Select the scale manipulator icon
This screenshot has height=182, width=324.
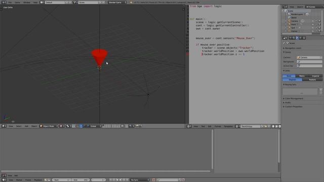click(x=88, y=126)
